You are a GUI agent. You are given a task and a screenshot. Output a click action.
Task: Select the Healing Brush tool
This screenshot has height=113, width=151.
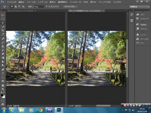coord(3,39)
